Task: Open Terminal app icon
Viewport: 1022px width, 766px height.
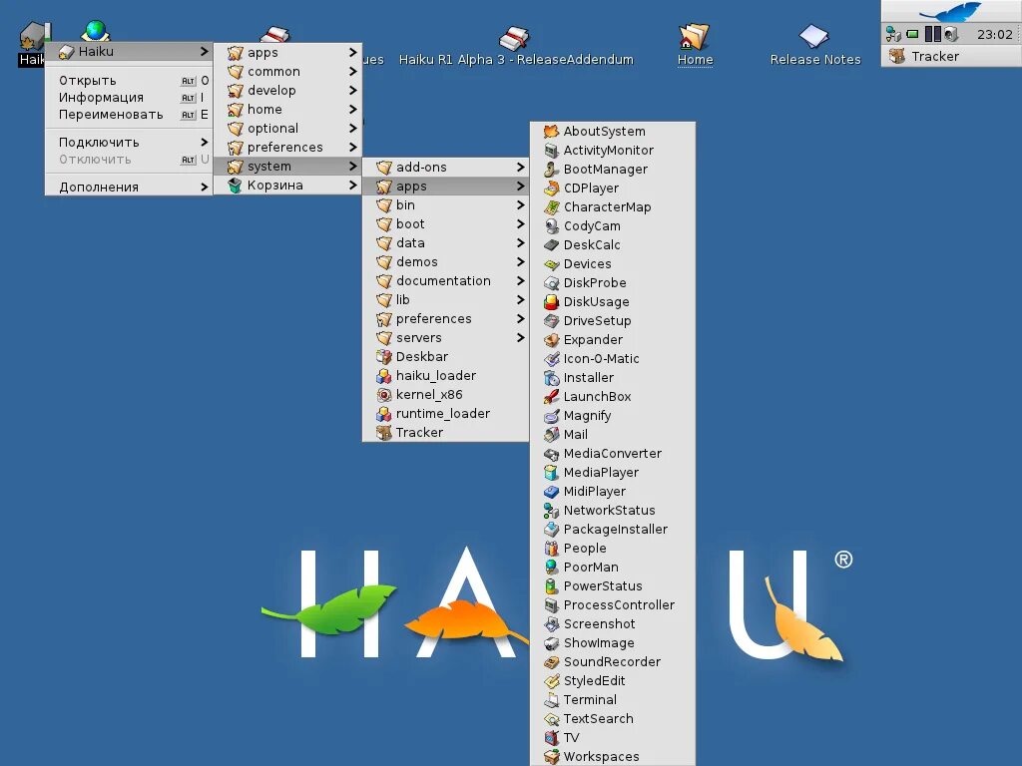Action: click(551, 699)
